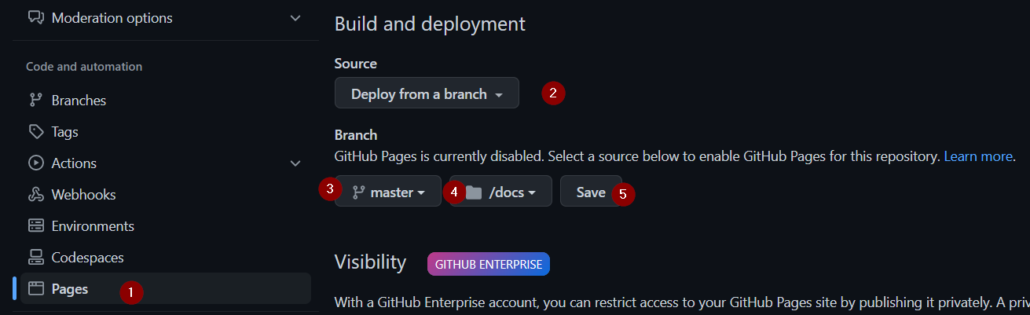The width and height of the screenshot is (1030, 315).
Task: Expand the Actions submenu chevron
Action: [x=295, y=163]
